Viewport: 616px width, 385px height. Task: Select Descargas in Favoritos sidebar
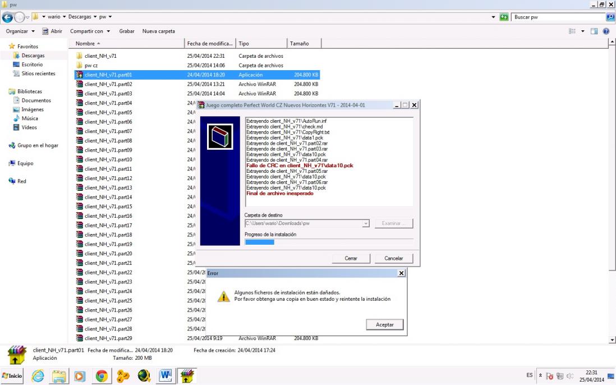[33, 56]
